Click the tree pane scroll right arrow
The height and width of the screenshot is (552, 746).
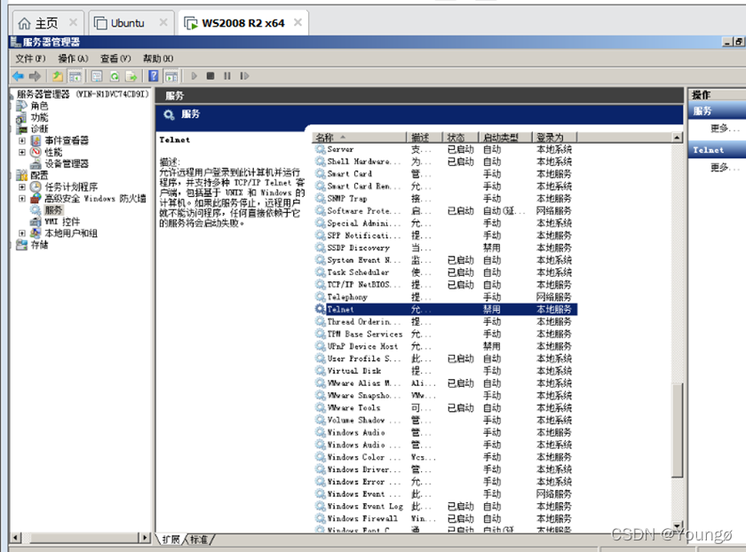pos(145,538)
